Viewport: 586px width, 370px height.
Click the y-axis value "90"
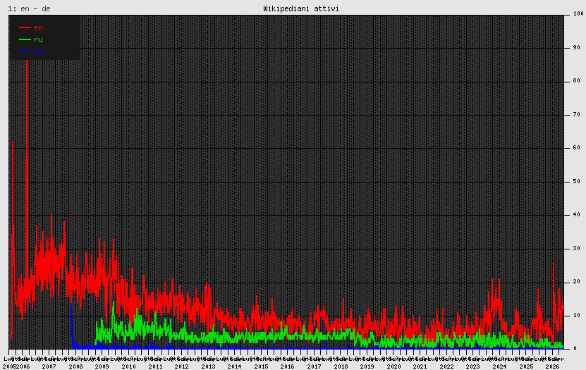coord(577,47)
